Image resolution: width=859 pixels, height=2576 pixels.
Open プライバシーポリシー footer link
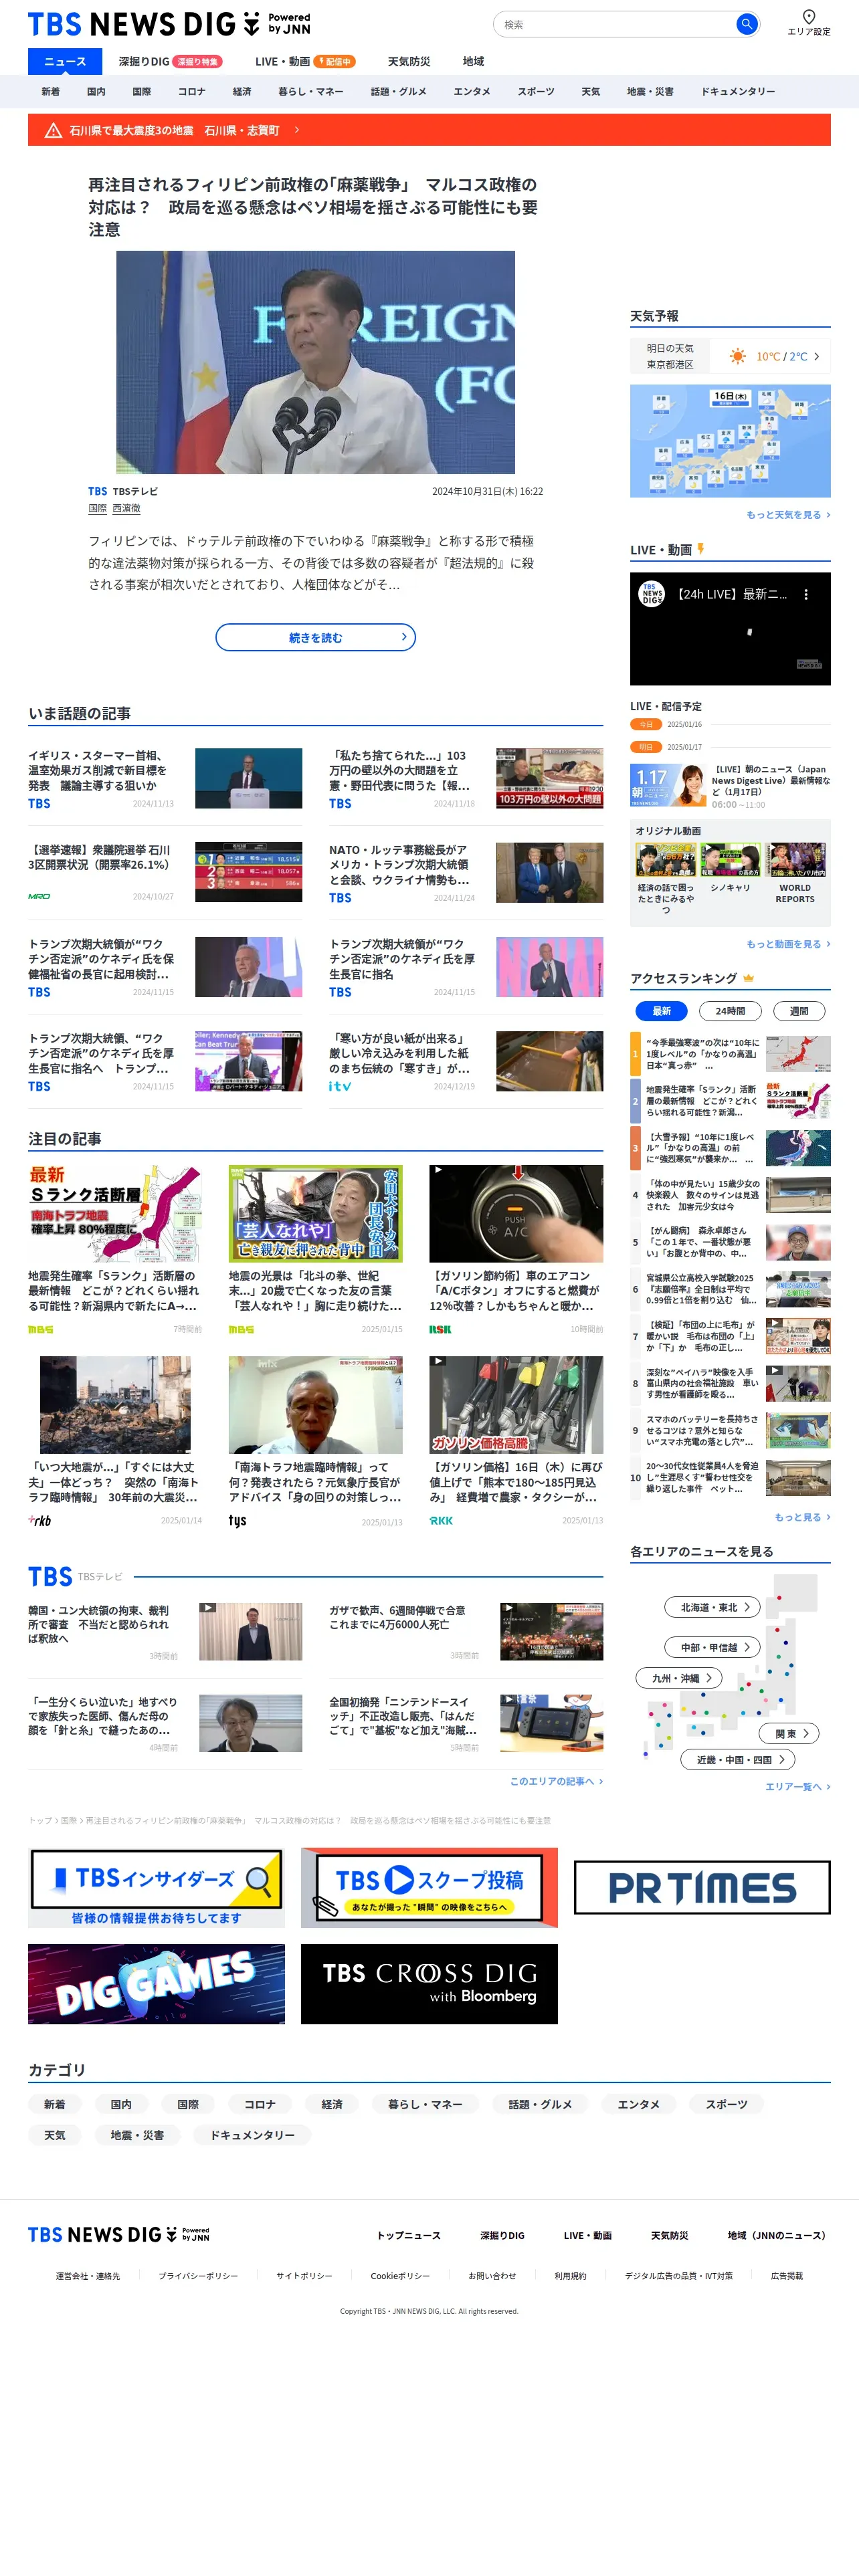click(x=198, y=2276)
